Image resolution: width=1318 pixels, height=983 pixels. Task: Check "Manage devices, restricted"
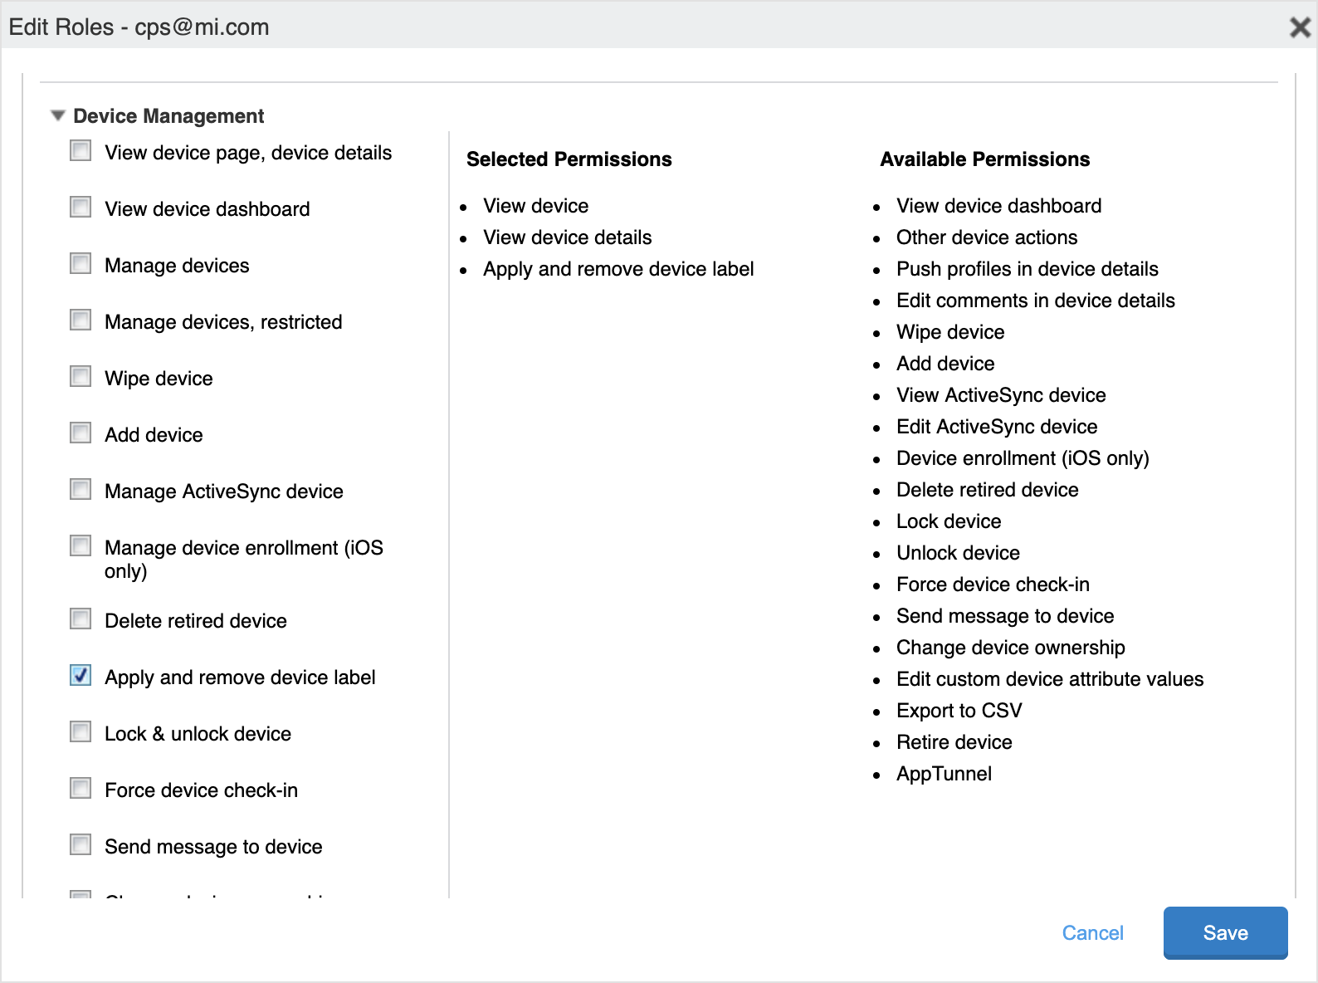80,320
